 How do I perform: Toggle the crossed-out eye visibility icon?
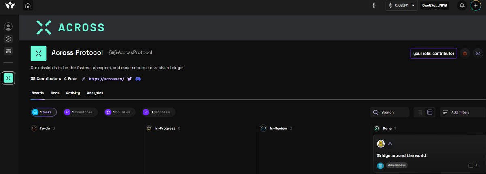click(x=478, y=53)
